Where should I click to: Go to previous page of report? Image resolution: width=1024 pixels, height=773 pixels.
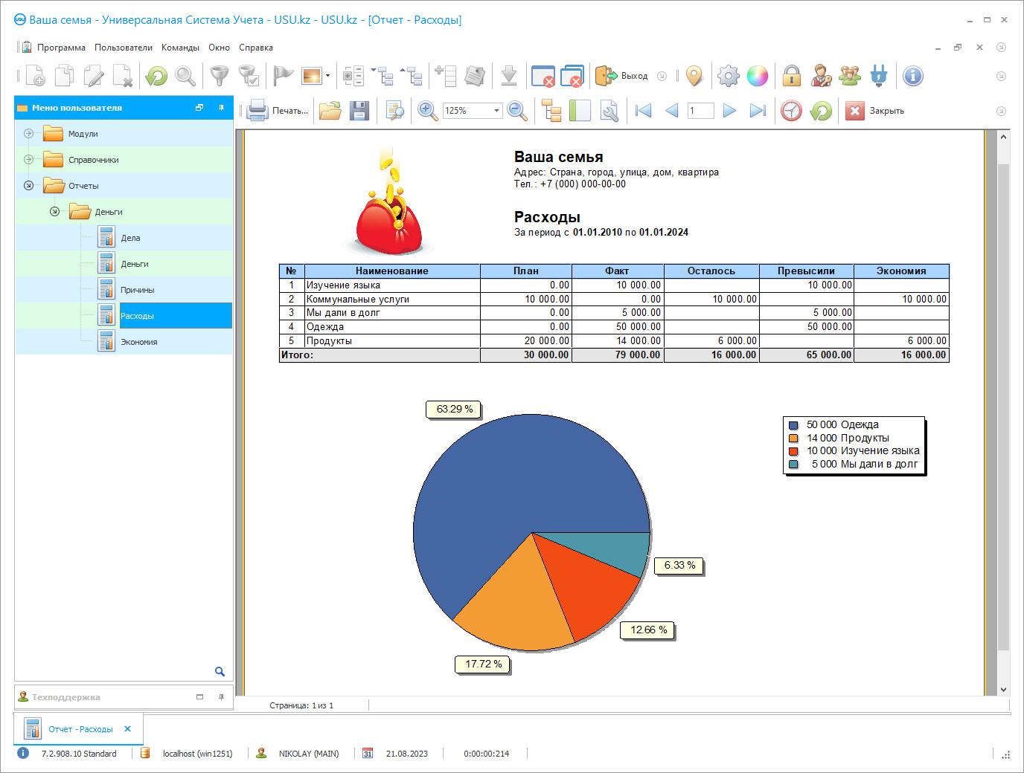click(672, 111)
